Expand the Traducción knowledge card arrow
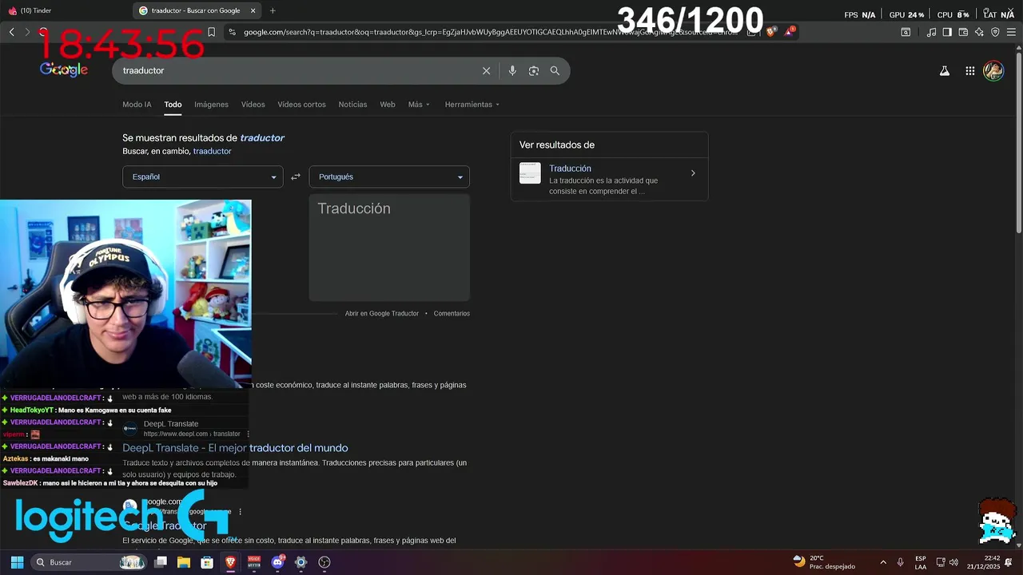This screenshot has width=1023, height=575. click(x=693, y=173)
